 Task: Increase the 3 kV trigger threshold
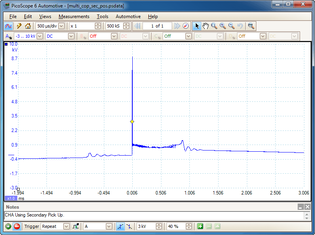(159, 225)
